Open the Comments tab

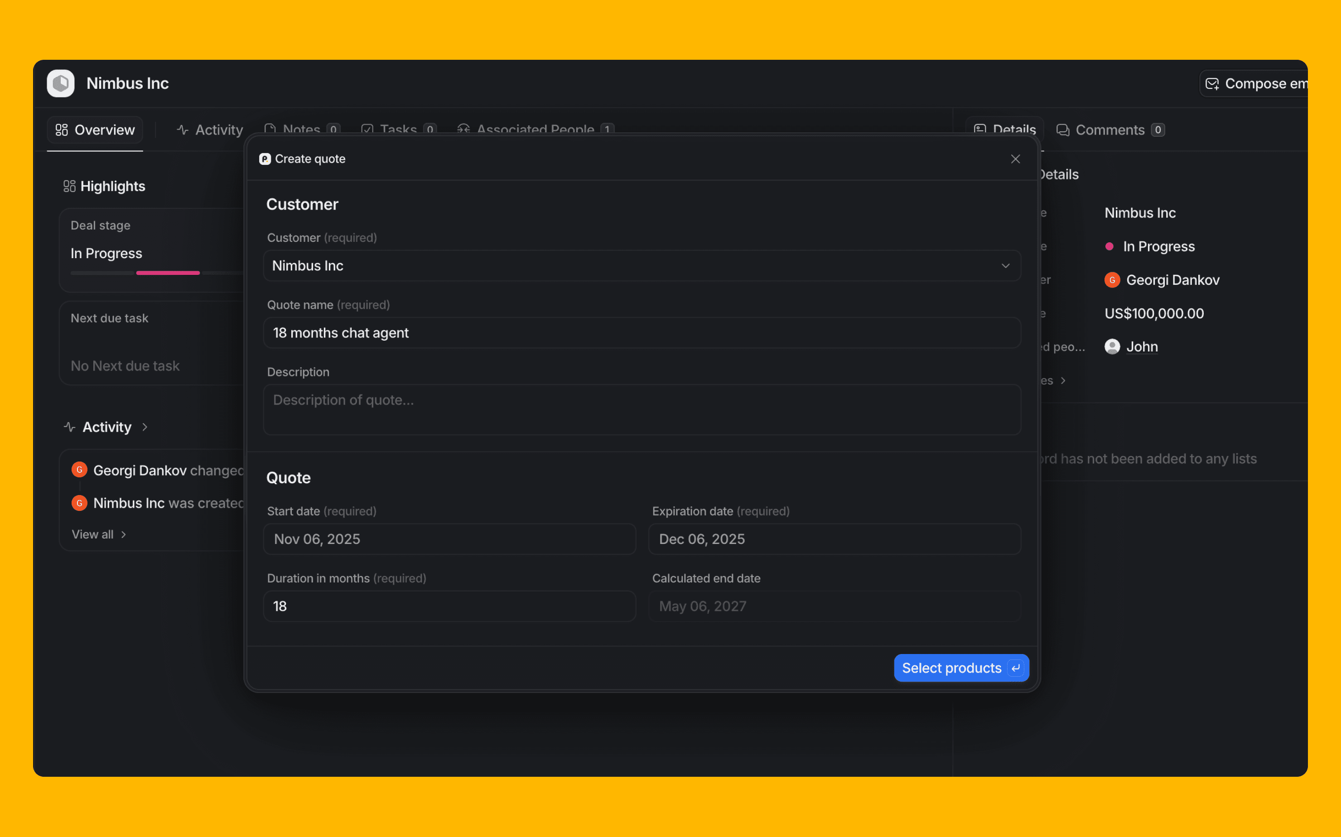tap(1109, 130)
